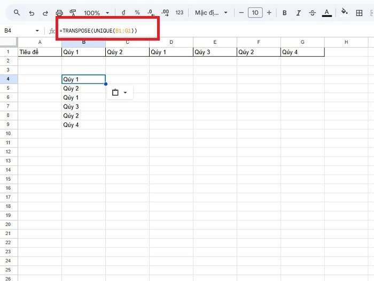Open the 100% zoom dropdown
Screen dimensions: 374x281
coord(96,13)
